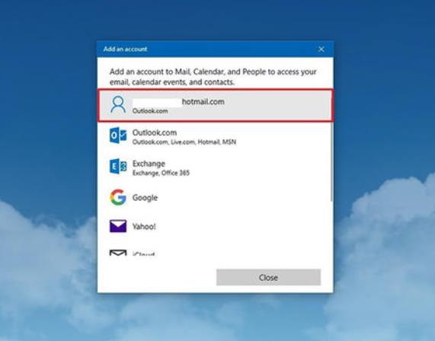Choose Outlook.com account type text
Viewport: 435px width, 341px height.
[155, 132]
